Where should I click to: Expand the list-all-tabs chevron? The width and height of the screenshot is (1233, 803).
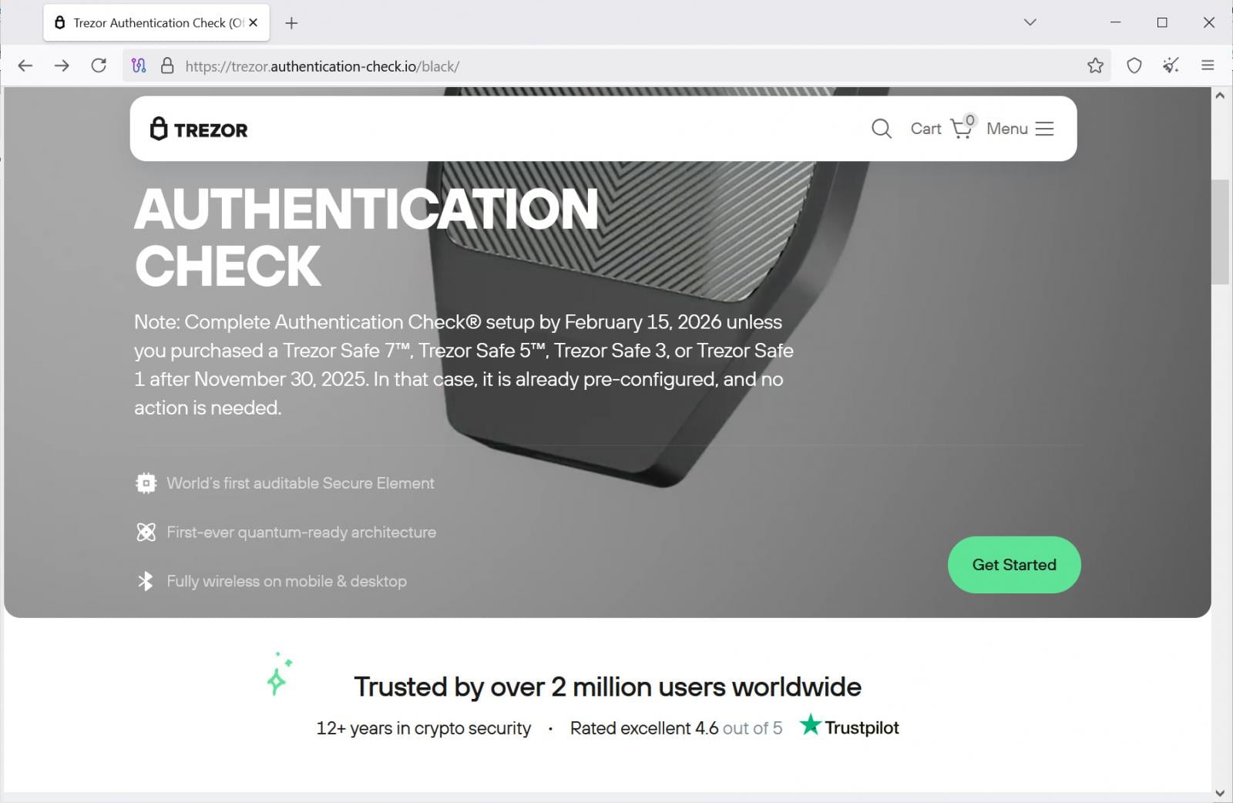(1029, 22)
